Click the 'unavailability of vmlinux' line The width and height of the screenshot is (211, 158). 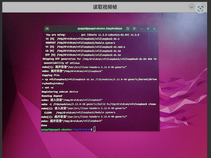(62, 63)
